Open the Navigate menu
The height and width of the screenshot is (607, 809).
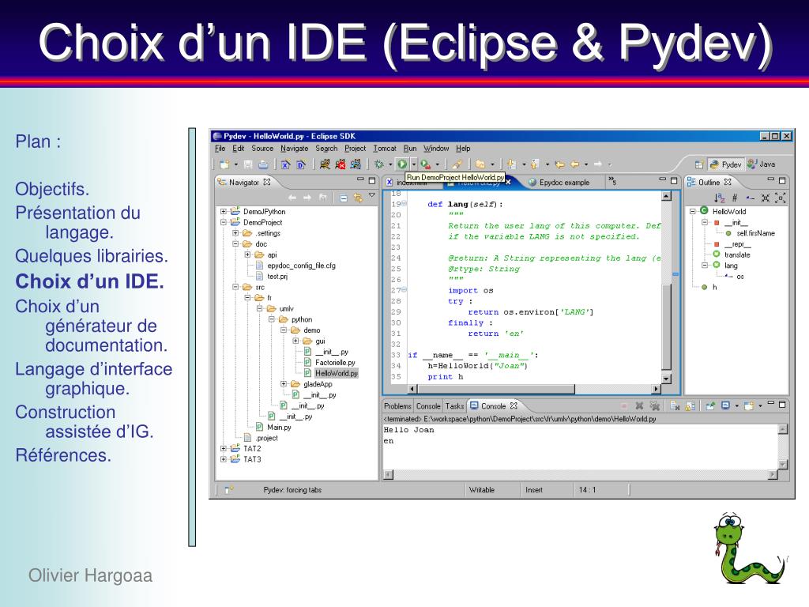[x=294, y=148]
